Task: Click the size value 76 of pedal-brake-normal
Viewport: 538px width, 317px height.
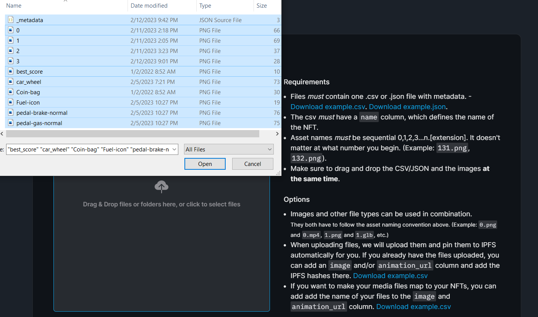Action: pos(276,113)
